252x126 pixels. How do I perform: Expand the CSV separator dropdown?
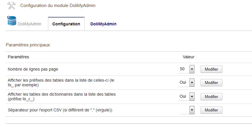click(187, 110)
